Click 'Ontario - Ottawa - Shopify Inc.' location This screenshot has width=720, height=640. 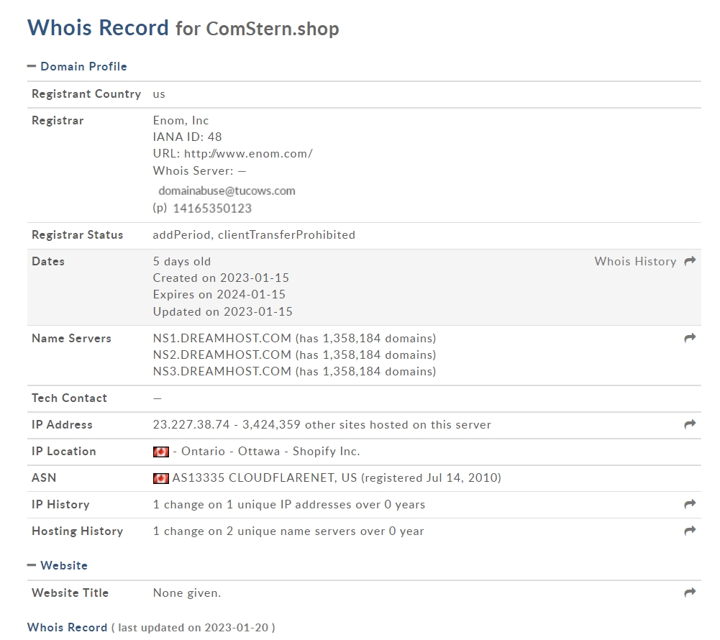click(270, 452)
